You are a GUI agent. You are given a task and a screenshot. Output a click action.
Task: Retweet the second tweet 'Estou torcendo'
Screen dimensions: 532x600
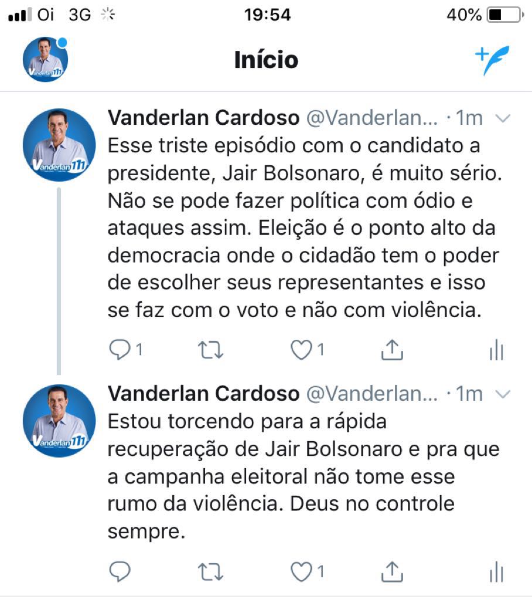point(211,571)
